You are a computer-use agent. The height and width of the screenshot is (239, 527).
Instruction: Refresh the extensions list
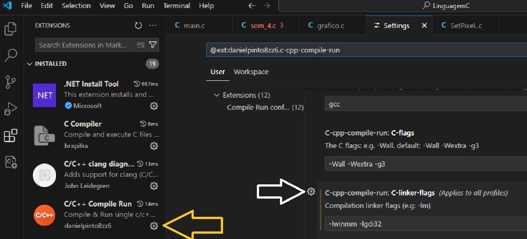click(x=138, y=26)
